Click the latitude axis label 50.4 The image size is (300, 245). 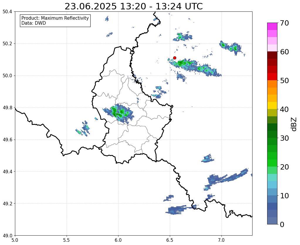[x=7, y=12]
